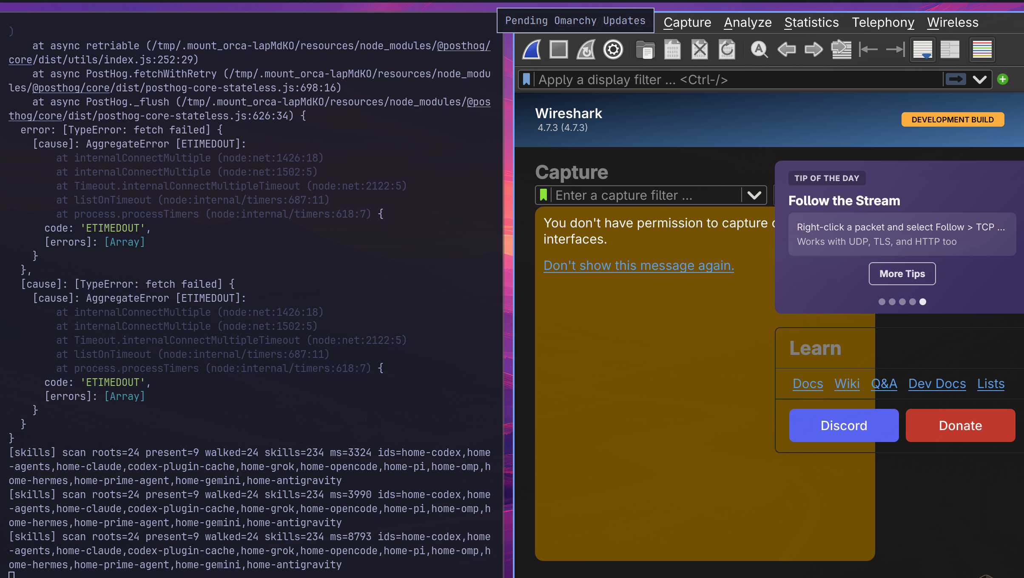Expand the display filter history dropdown
Viewport: 1024px width, 578px height.
(x=980, y=79)
